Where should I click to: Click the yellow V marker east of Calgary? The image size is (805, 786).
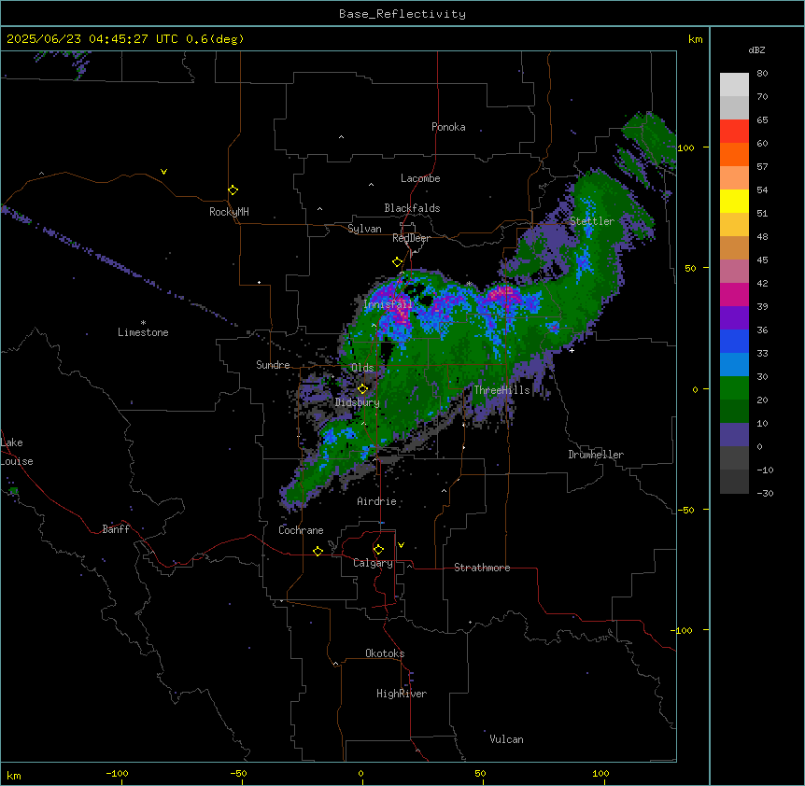401,545
